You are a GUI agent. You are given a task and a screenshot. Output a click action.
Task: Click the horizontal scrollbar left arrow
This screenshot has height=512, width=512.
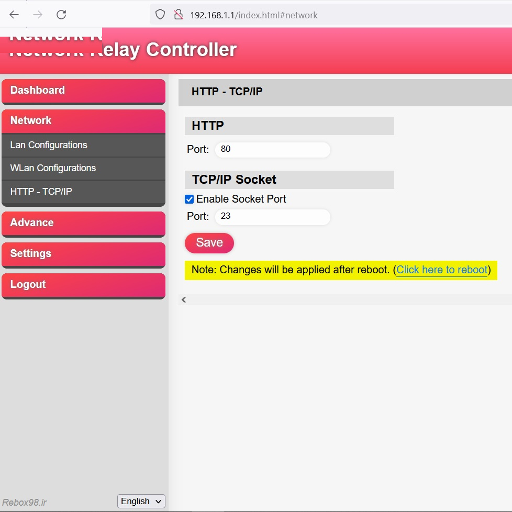pos(184,299)
